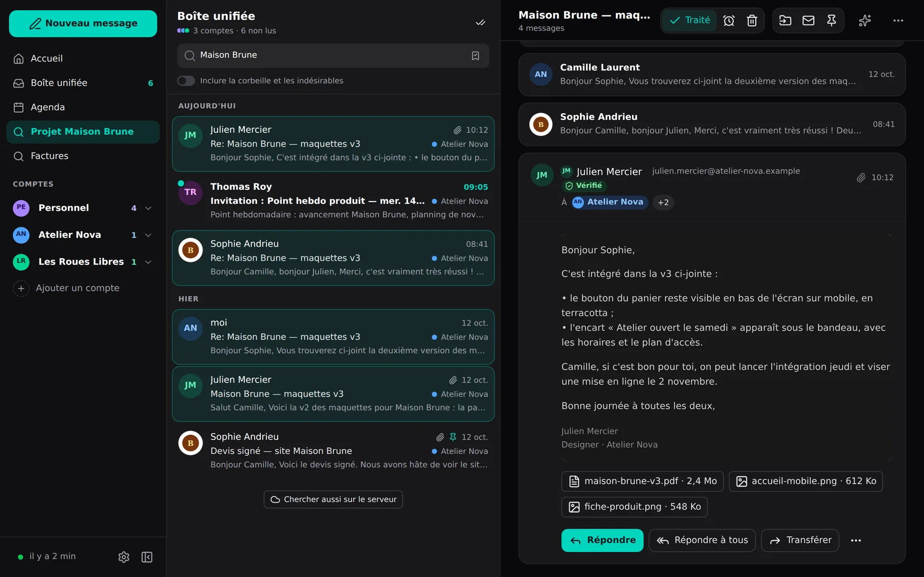Image resolution: width=924 pixels, height=577 pixels.
Task: Open Boîte unifiée in the sidebar
Action: [x=83, y=83]
